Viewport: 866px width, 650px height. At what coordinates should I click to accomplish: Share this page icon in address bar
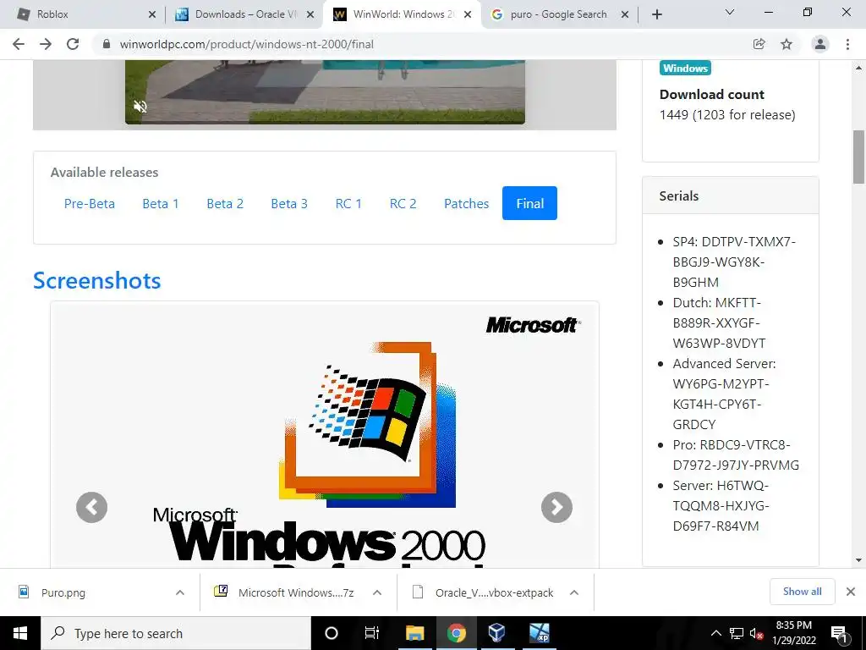click(x=759, y=44)
